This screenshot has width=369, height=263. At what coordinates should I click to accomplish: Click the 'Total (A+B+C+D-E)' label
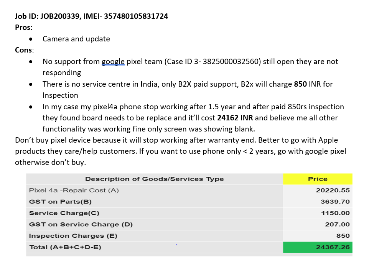pos(65,247)
